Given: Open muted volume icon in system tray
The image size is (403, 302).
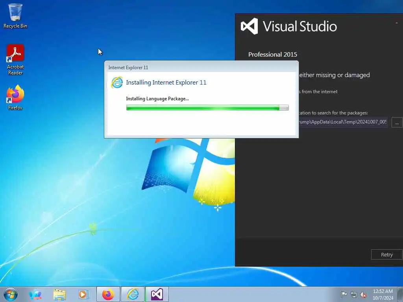Looking at the screenshot, I should click(x=363, y=295).
